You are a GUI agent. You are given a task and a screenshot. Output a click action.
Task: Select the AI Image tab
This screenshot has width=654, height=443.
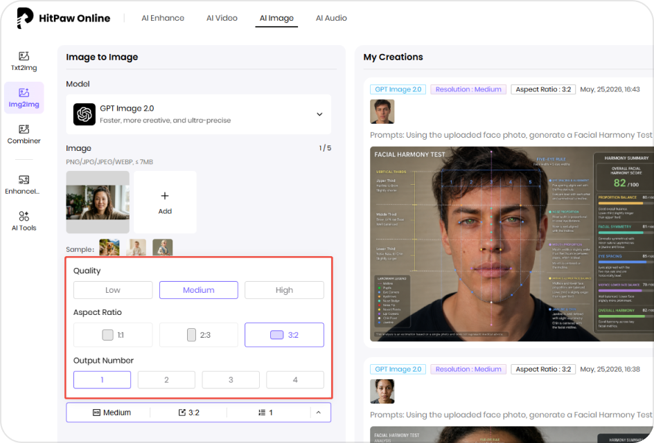coord(276,18)
